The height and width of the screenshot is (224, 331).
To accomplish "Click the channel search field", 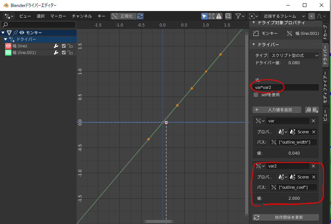I will (x=38, y=25).
